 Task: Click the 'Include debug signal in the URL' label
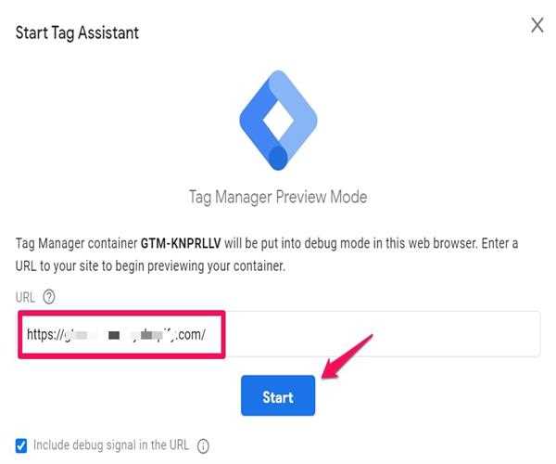111,445
